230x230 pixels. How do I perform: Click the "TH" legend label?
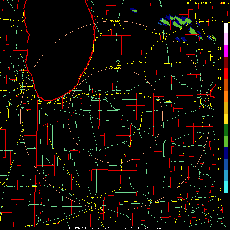pos(220,200)
